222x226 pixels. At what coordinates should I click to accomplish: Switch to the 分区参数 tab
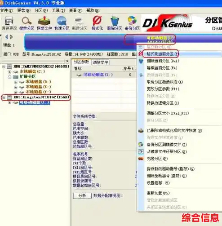point(81,62)
